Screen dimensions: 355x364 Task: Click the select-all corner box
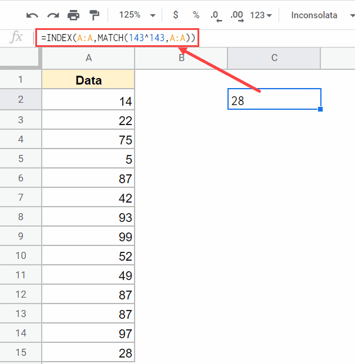tap(21, 58)
